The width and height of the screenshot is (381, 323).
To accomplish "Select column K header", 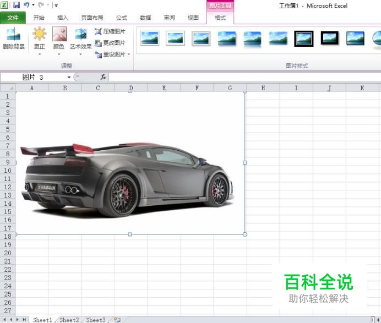I will (362, 88).
